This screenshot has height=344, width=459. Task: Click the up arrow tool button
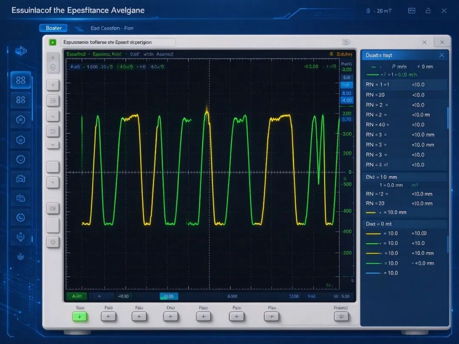pyautogui.click(x=53, y=85)
